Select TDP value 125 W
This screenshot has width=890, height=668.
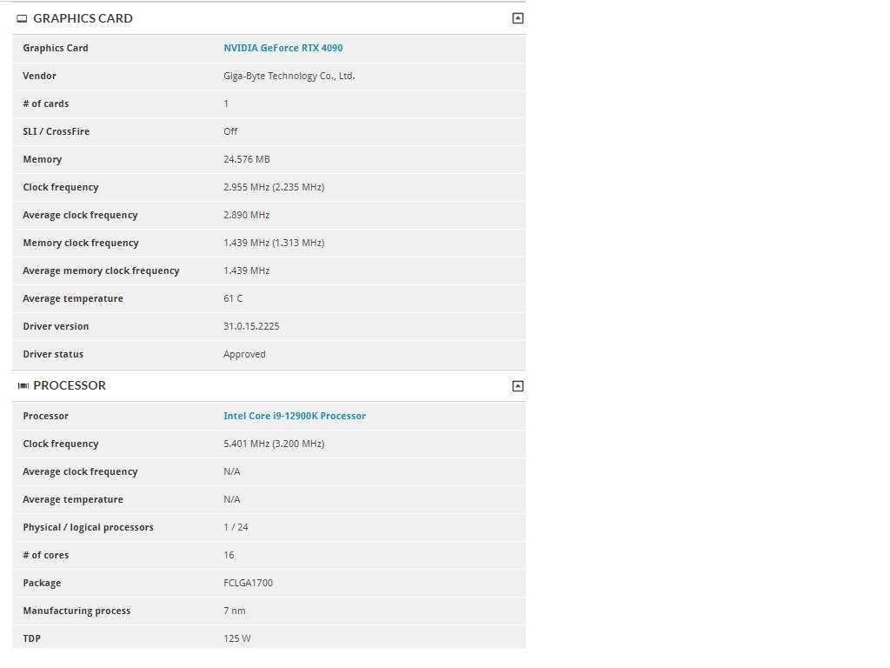(x=237, y=639)
